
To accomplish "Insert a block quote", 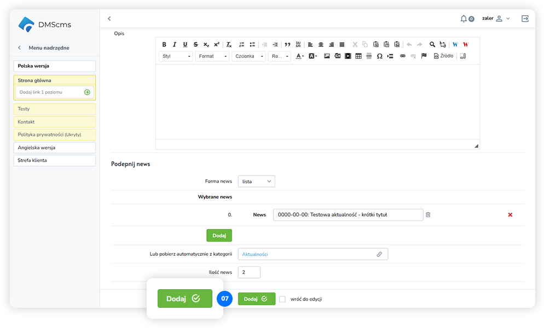I will pos(287,45).
